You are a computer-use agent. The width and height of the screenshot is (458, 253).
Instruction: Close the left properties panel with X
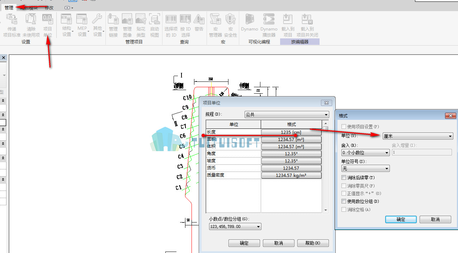(3, 57)
